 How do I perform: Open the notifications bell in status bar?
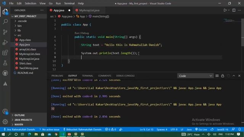tap(239, 129)
